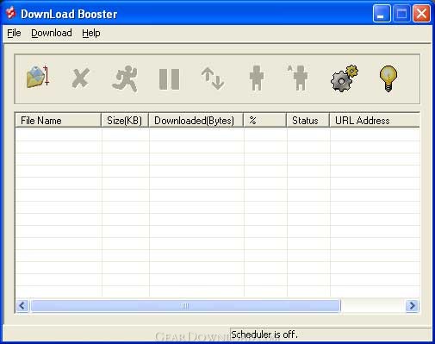The height and width of the screenshot is (344, 435).
Task: Click the yellow light bulb icon
Action: tap(388, 78)
